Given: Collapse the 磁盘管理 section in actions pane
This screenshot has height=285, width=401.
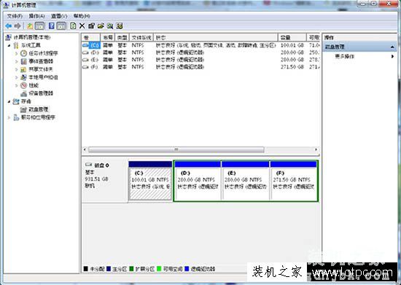Looking at the screenshot, I should pos(392,47).
